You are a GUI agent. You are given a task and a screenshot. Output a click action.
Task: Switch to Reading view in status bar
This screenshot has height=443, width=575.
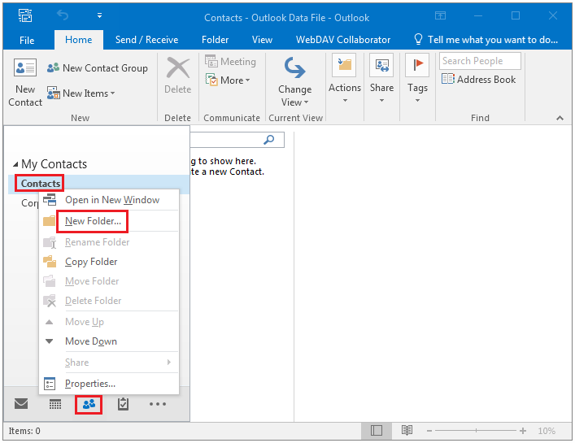click(407, 430)
